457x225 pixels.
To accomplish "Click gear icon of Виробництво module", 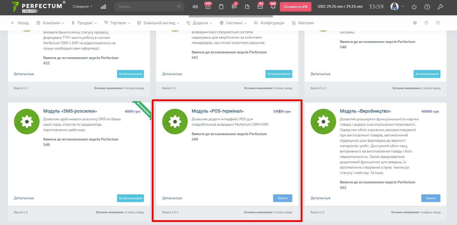I will pos(323,122).
